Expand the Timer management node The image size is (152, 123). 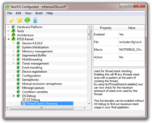point(13,64)
